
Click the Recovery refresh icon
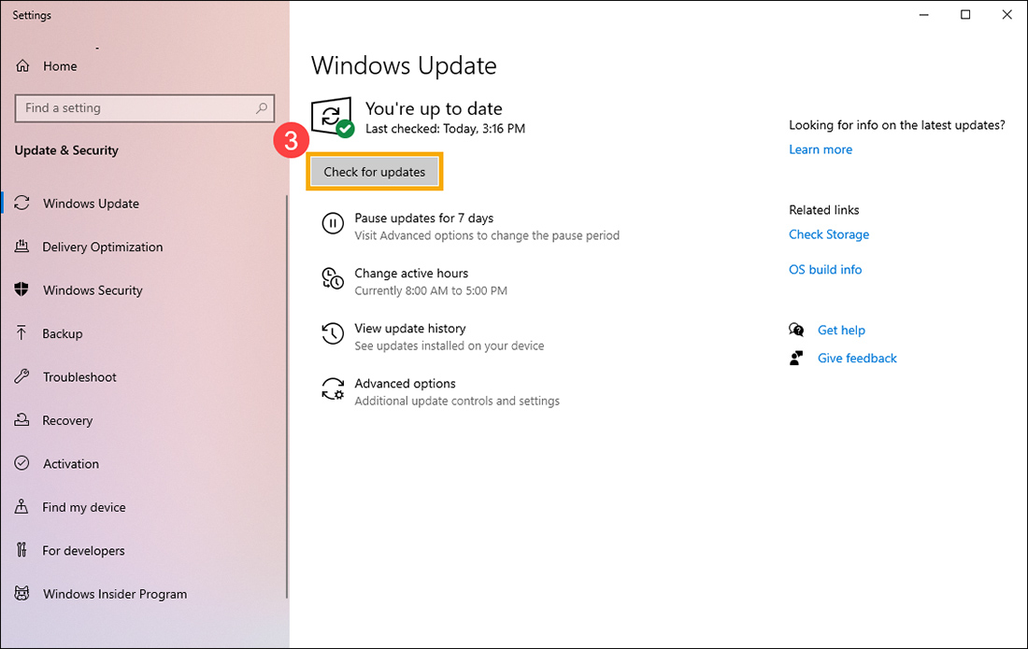coord(22,420)
